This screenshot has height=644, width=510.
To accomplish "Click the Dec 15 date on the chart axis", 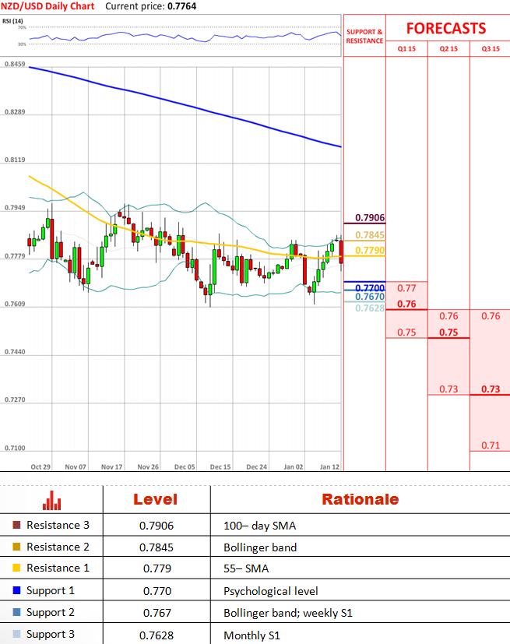I will (x=220, y=466).
